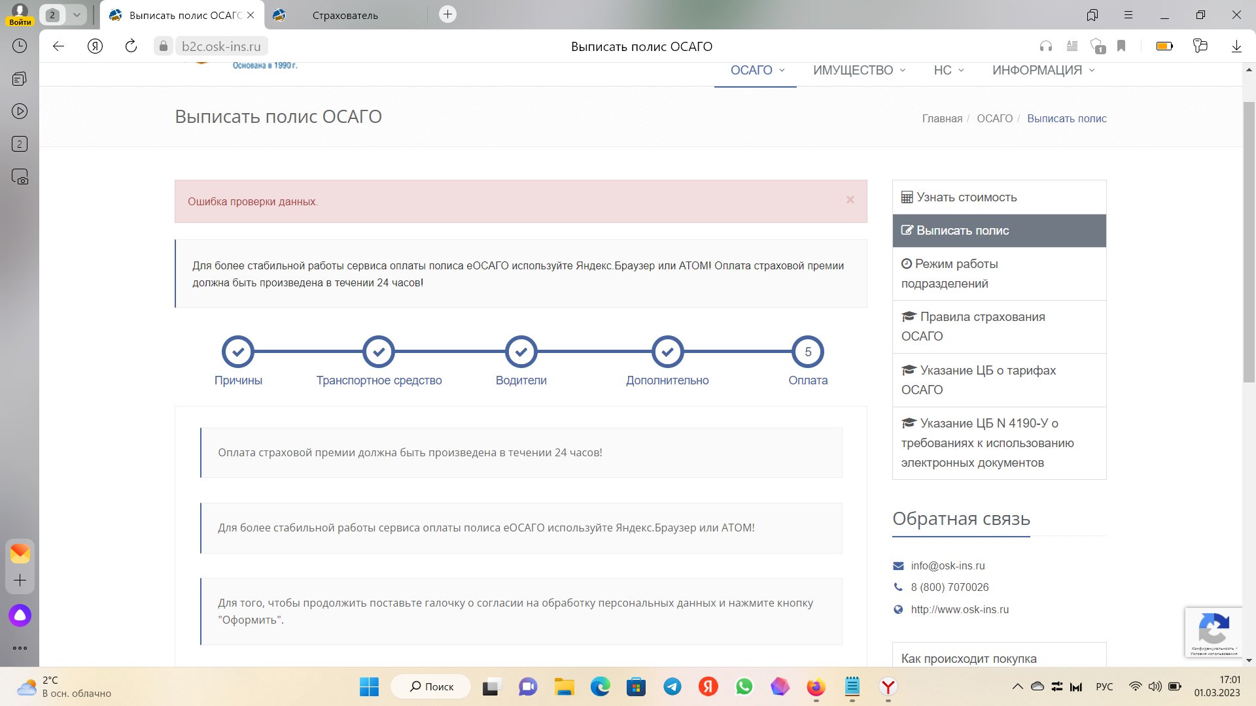This screenshot has width=1256, height=706.
Task: Open the Yandex Mail icon in sidebar
Action: 20,553
